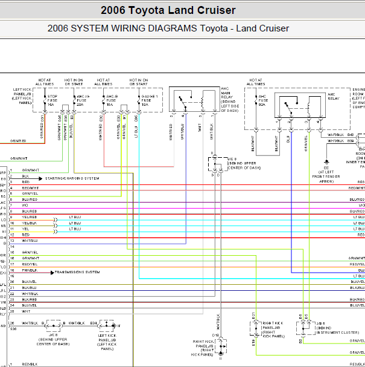The height and width of the screenshot is (367, 365).
Task: Select pin 13 WHT/BLU wire label
Action: (x=30, y=241)
